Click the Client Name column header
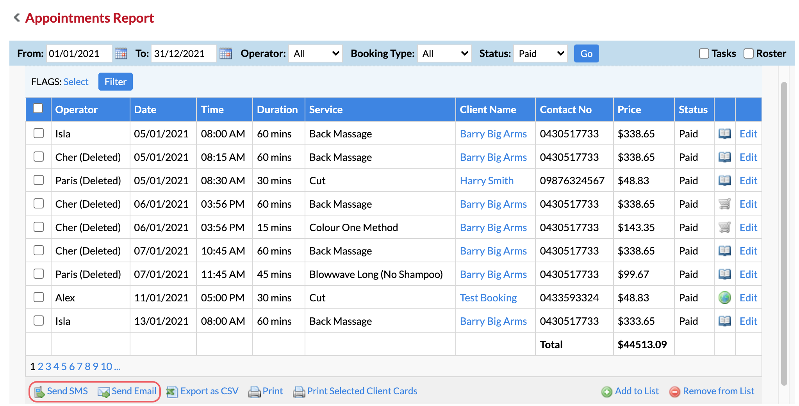The image size is (799, 406). [495, 110]
